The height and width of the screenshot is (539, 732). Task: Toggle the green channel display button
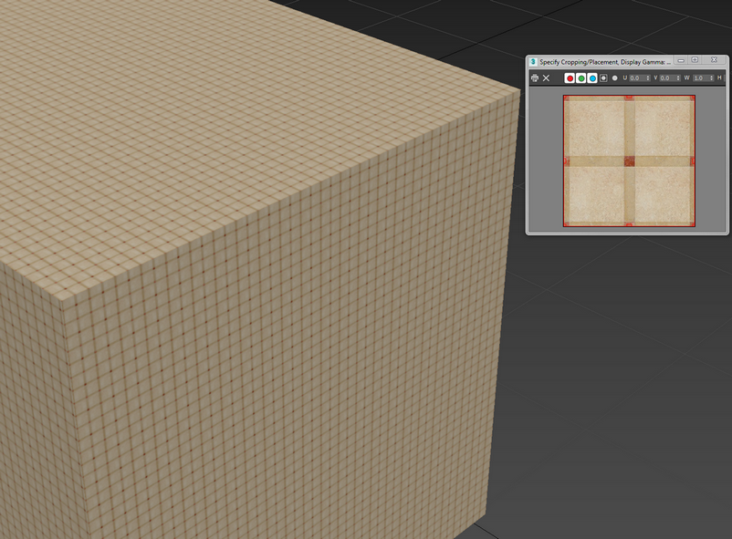581,78
